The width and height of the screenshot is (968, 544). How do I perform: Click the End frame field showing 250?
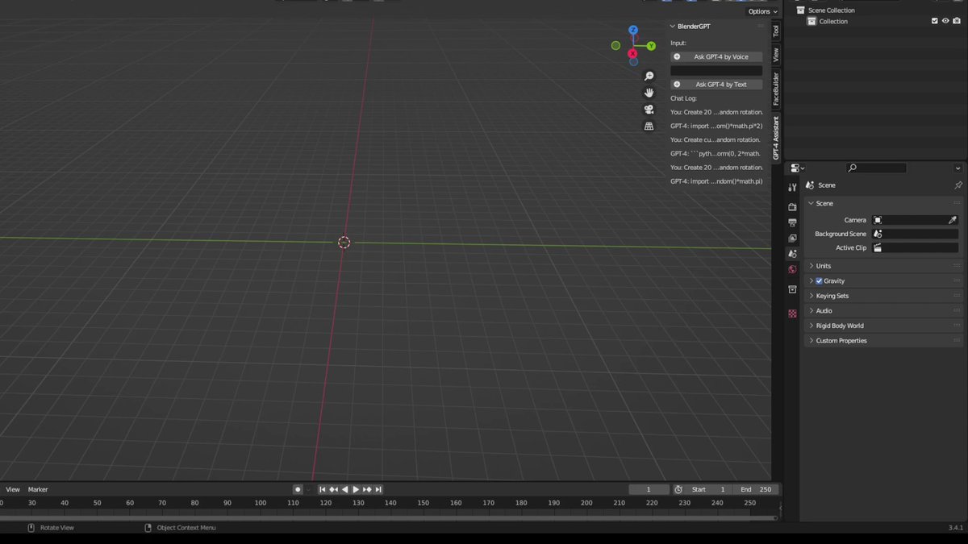click(x=757, y=489)
